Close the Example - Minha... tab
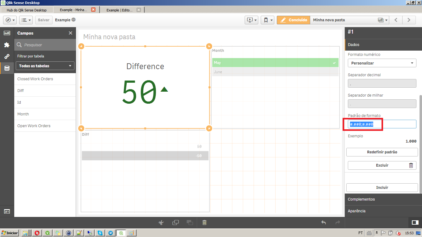 pos(93,10)
